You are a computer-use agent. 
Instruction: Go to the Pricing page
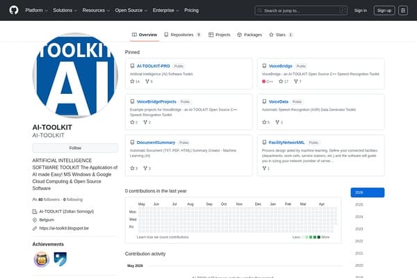tap(192, 10)
